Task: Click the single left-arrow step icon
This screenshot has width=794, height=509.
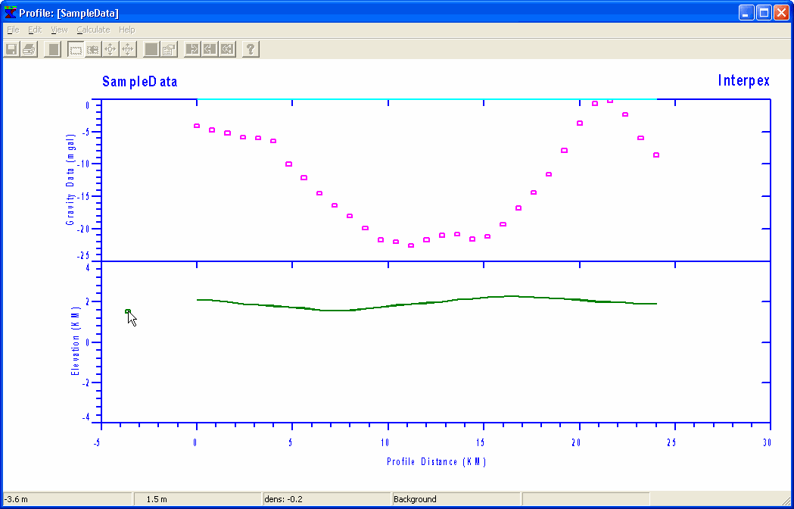Action: click(x=210, y=49)
